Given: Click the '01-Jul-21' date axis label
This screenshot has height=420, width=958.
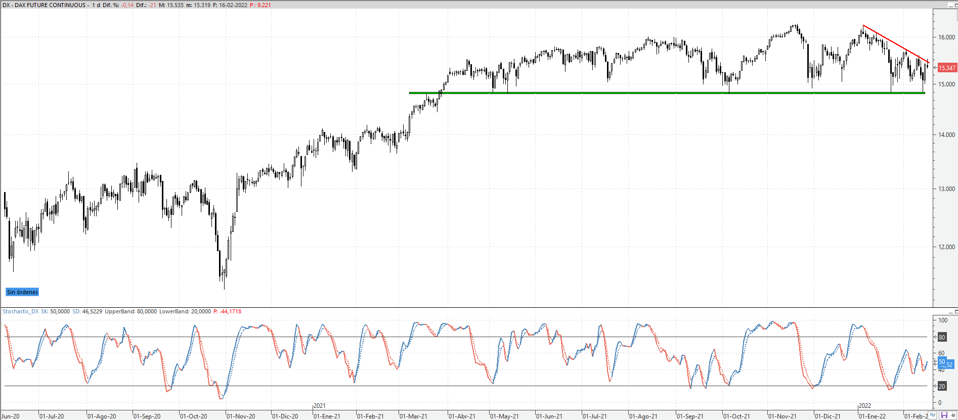Looking at the screenshot, I should point(595,416).
